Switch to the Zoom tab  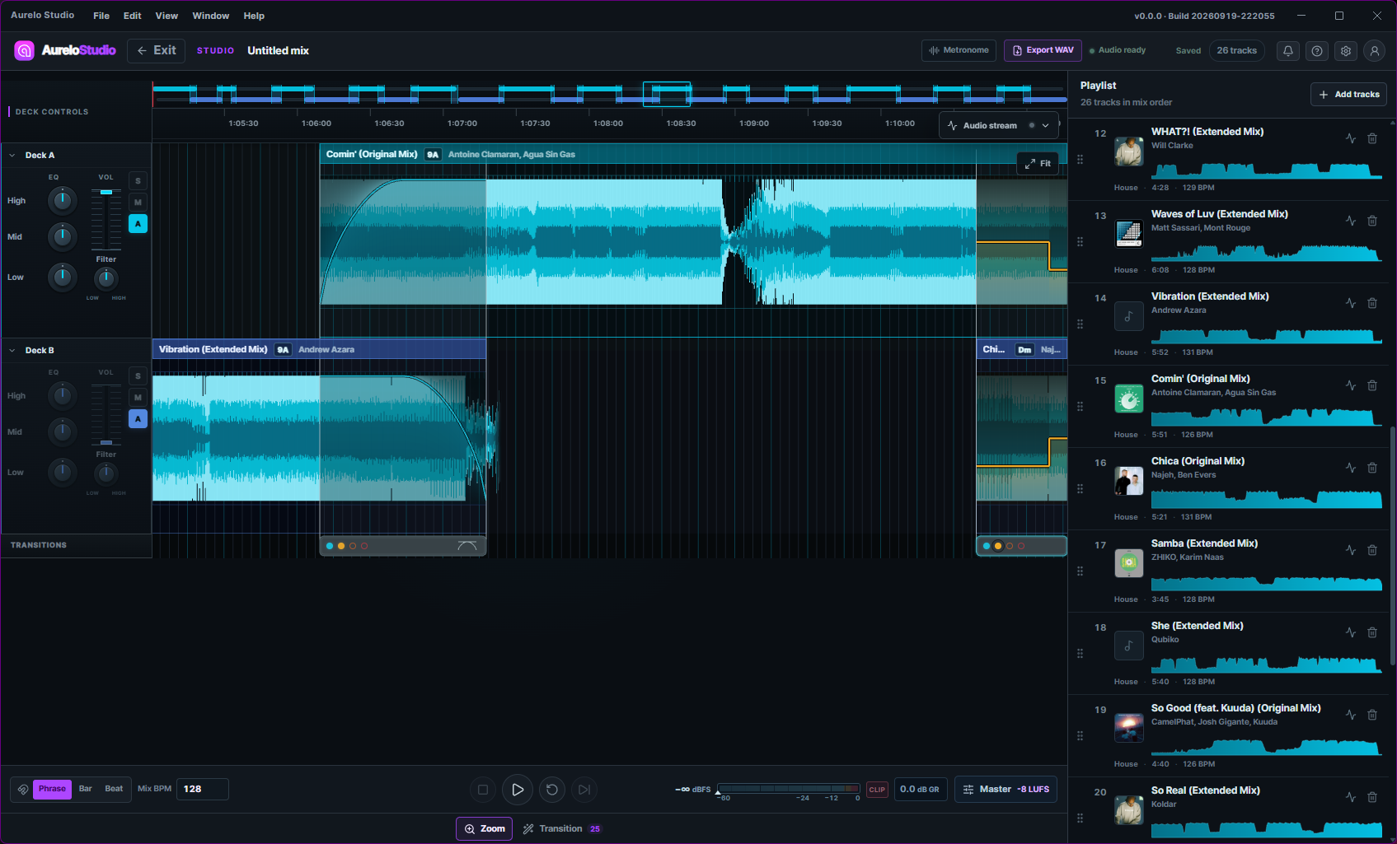[485, 829]
